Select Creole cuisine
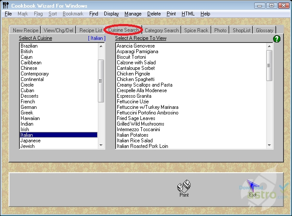This screenshot has height=216, width=292. [59, 85]
